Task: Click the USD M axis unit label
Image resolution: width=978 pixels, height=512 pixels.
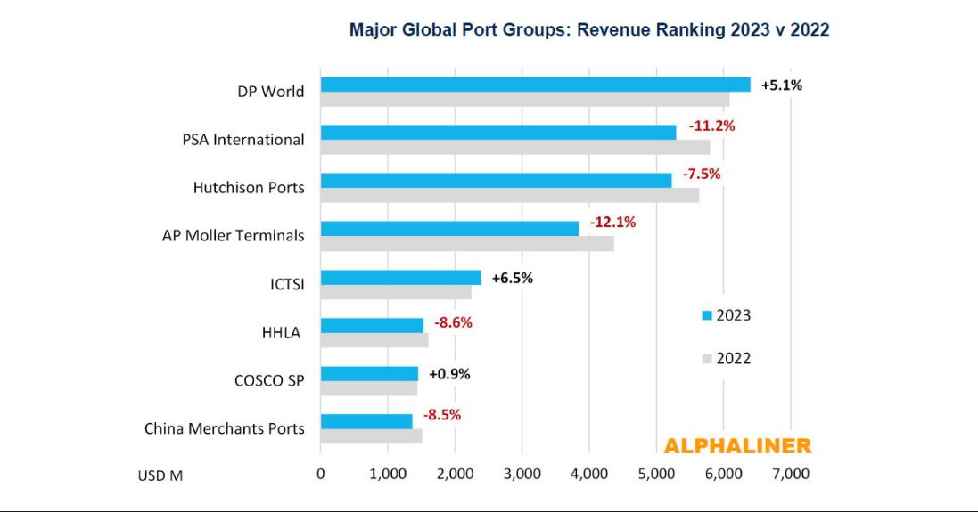Action: pyautogui.click(x=160, y=475)
